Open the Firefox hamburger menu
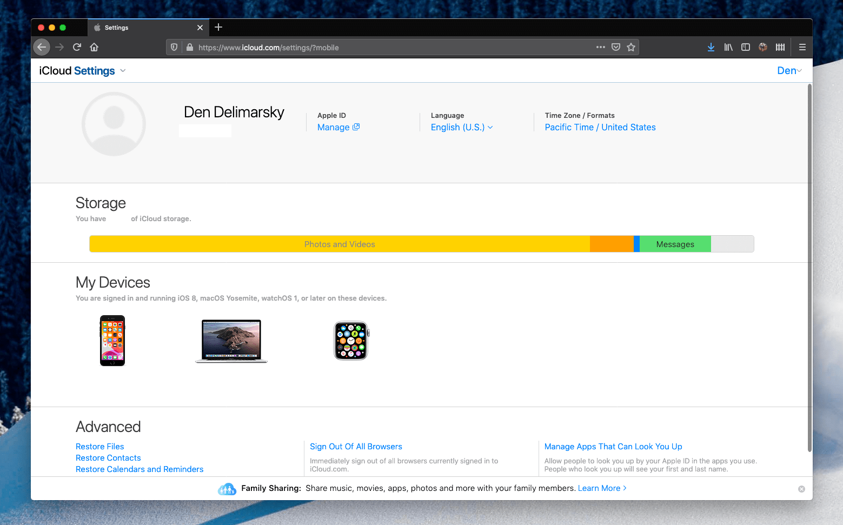 click(802, 47)
